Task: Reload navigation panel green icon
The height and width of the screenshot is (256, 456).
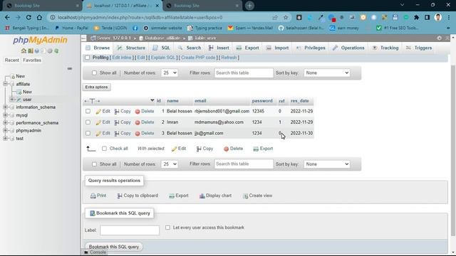Action: (56, 50)
